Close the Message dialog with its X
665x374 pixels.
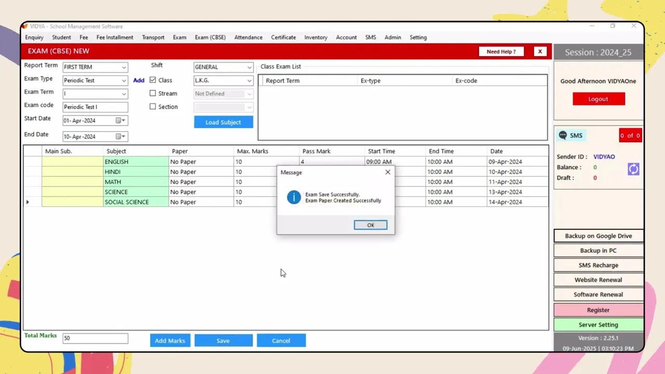pos(388,172)
